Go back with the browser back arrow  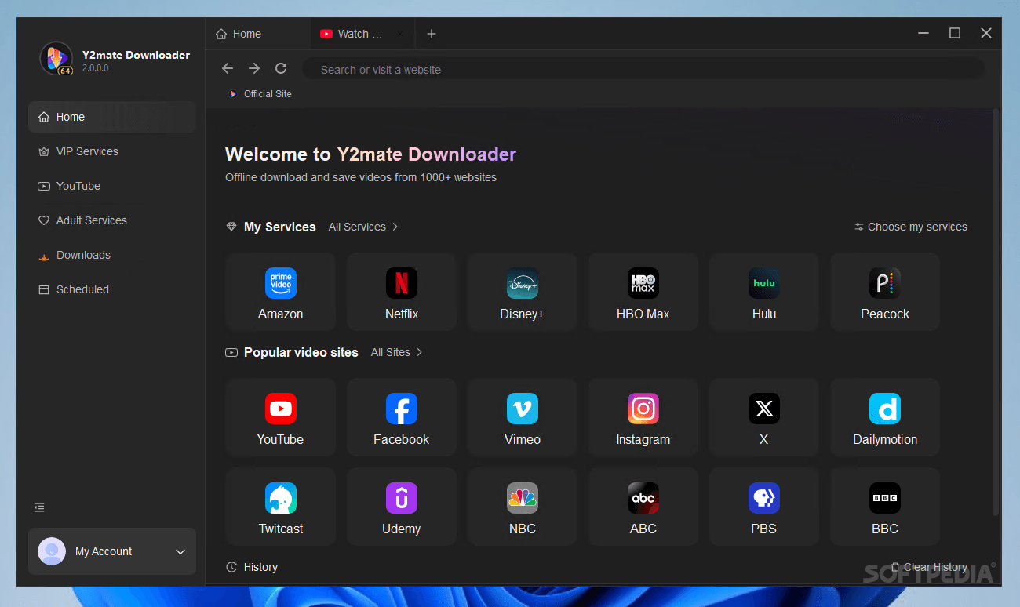click(x=228, y=69)
